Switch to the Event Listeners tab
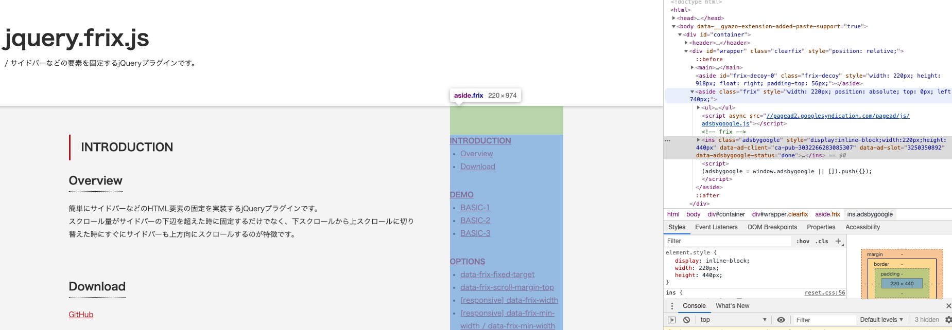The image size is (952, 330). [716, 227]
